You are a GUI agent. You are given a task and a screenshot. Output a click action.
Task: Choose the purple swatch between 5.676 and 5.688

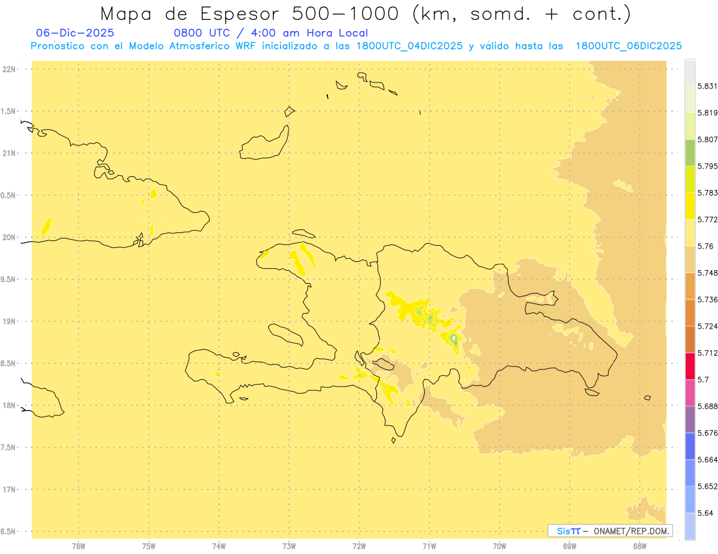click(690, 420)
